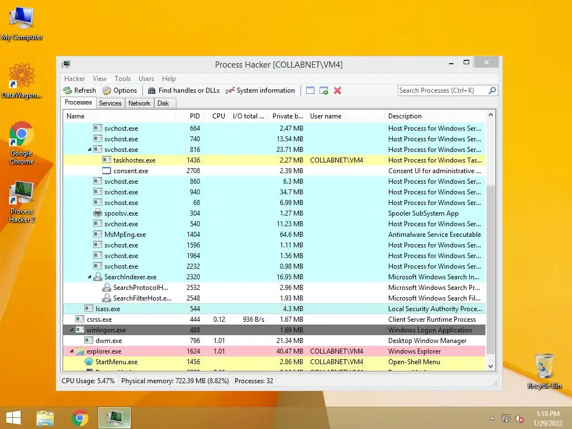Open the Users menu

[146, 79]
